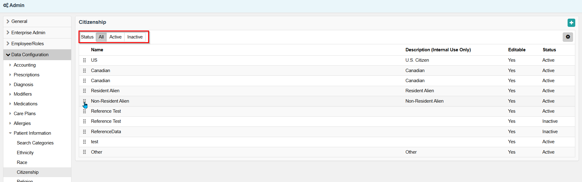Open the Race menu item
Image resolution: width=582 pixels, height=182 pixels.
point(22,162)
